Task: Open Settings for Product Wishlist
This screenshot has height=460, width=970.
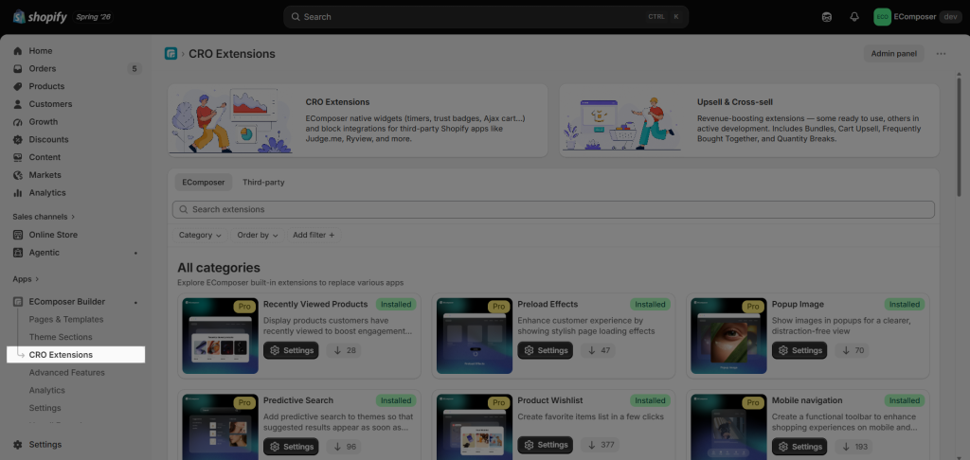Action: click(x=545, y=447)
